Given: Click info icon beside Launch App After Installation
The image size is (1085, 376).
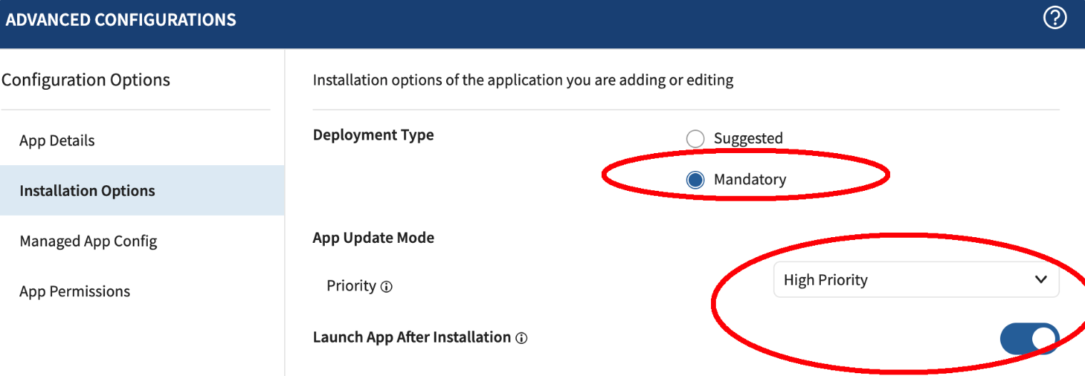Looking at the screenshot, I should pos(521,338).
